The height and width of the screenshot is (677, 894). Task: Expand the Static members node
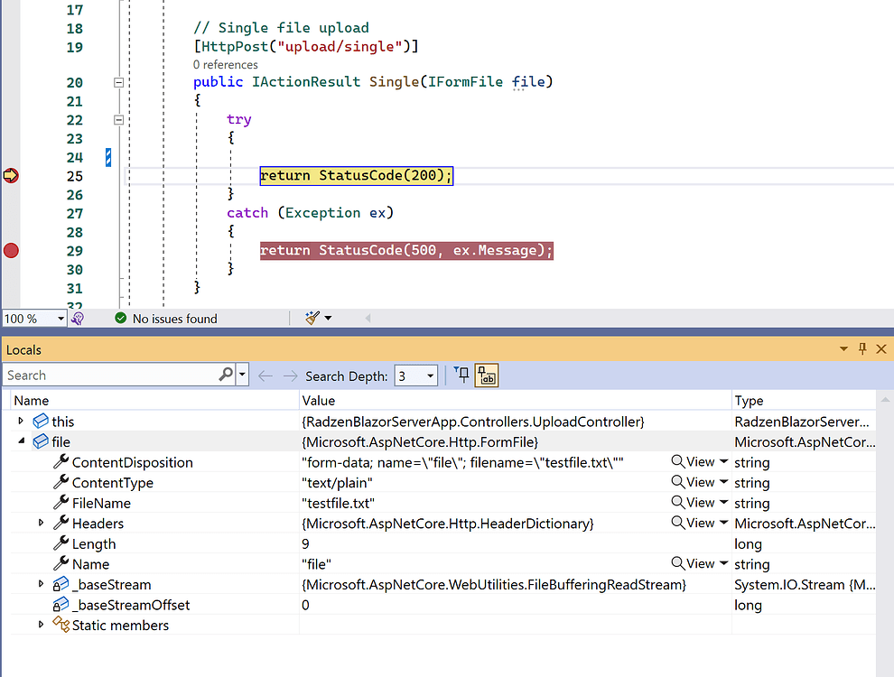pos(40,625)
